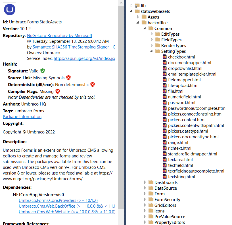
Task: Select pickers.connectionstring.html in the tree
Action: click(195, 114)
